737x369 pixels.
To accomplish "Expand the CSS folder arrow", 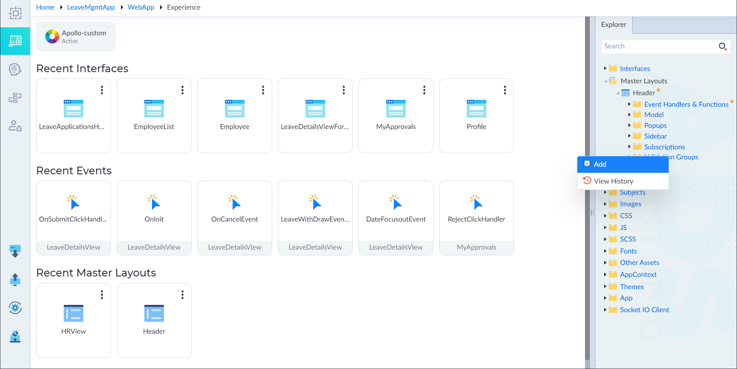I will pos(605,216).
